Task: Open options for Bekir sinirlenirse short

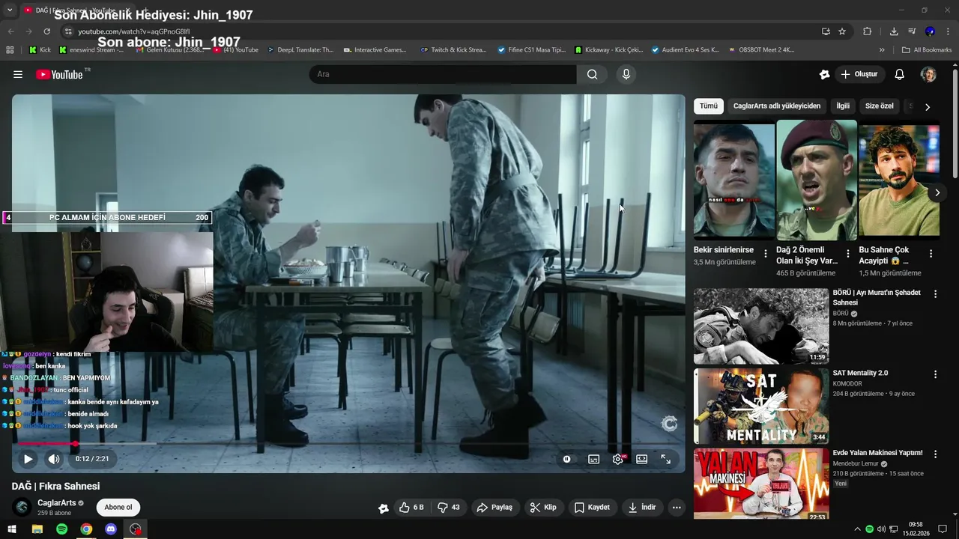Action: [x=766, y=254]
